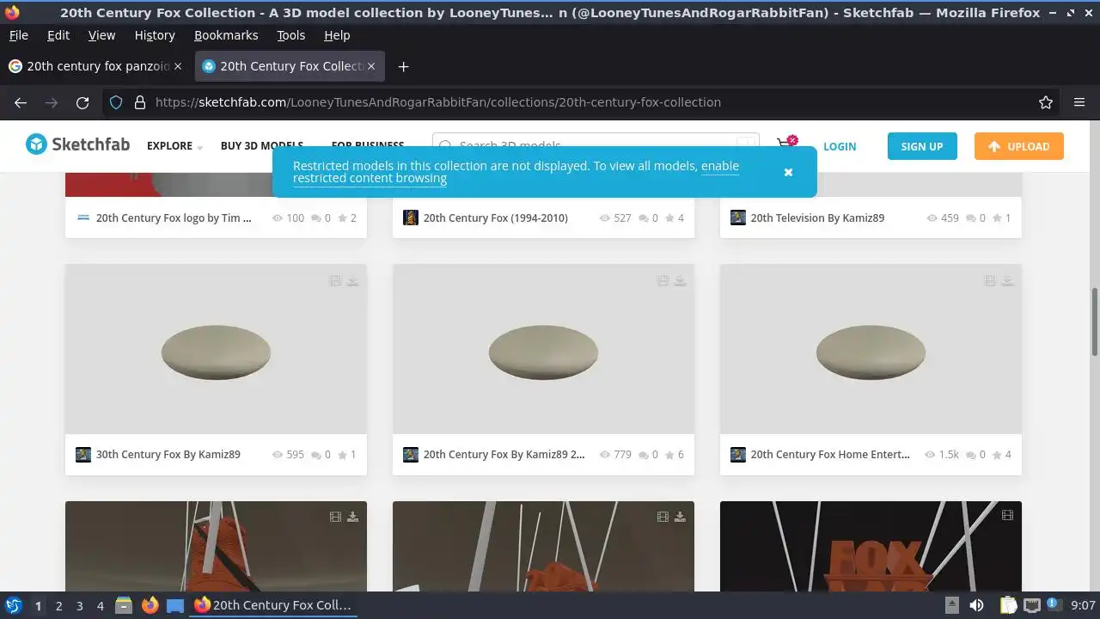The image size is (1100, 619).
Task: Open 20th Television By Kamiz89 model title
Action: tap(817, 218)
